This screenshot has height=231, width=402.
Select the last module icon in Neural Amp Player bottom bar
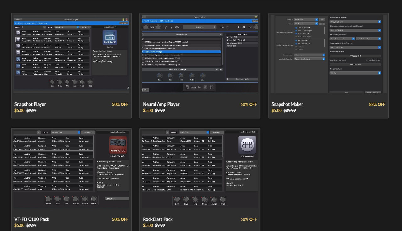click(x=211, y=87)
